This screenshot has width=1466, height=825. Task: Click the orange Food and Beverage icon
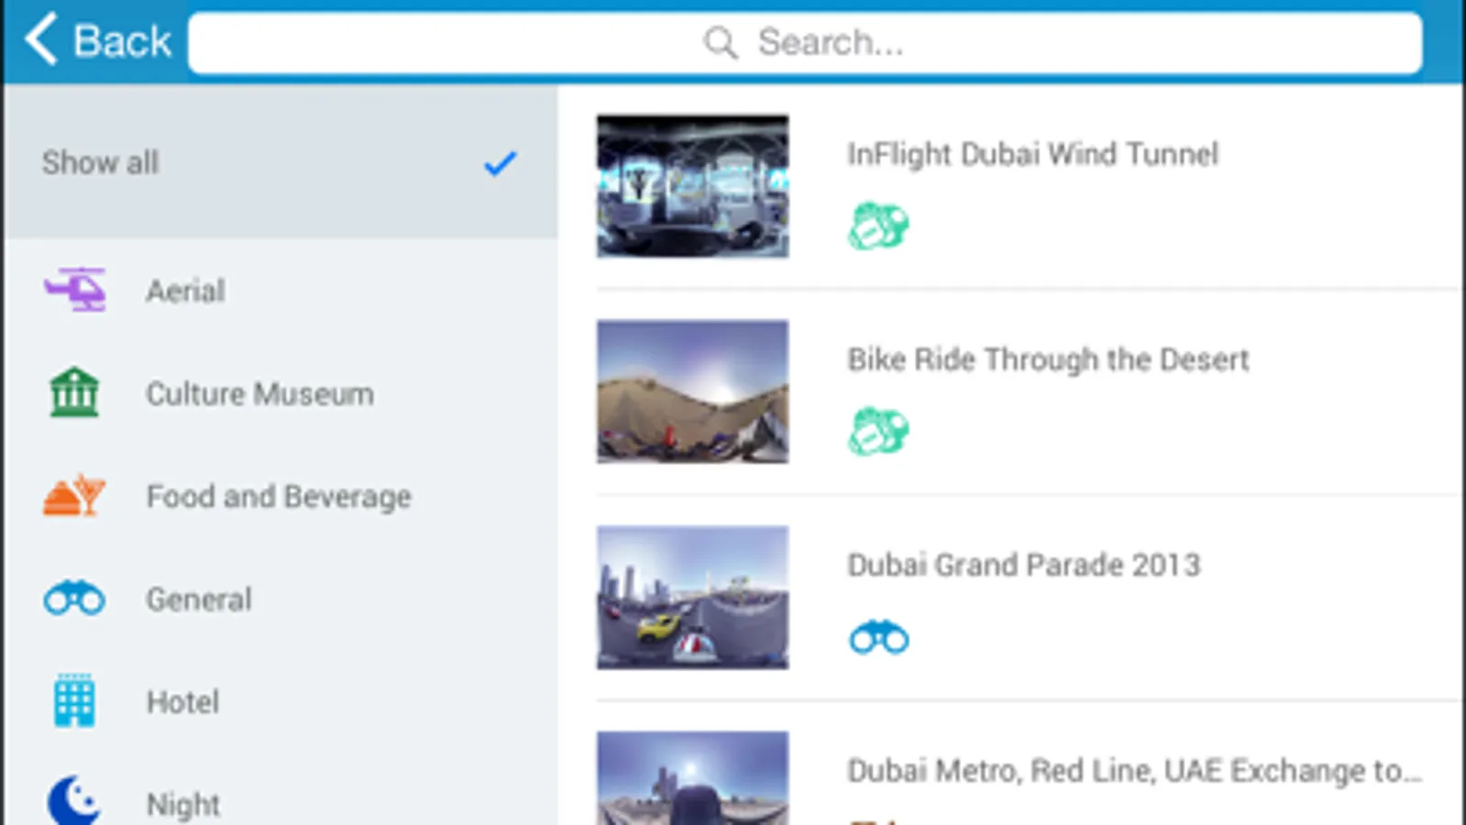click(74, 496)
